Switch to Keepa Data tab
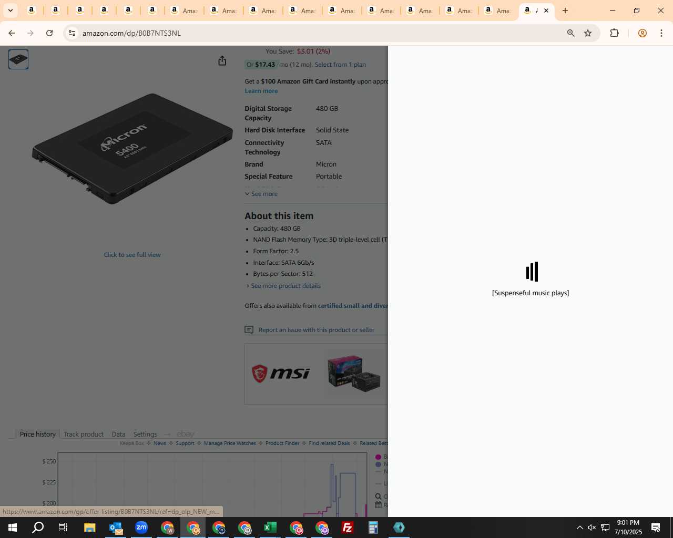Image resolution: width=673 pixels, height=538 pixels. click(118, 434)
